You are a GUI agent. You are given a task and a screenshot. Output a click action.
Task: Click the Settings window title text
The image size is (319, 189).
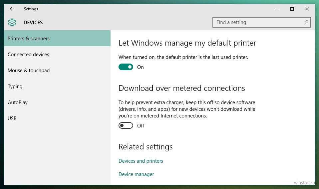[x=31, y=9]
